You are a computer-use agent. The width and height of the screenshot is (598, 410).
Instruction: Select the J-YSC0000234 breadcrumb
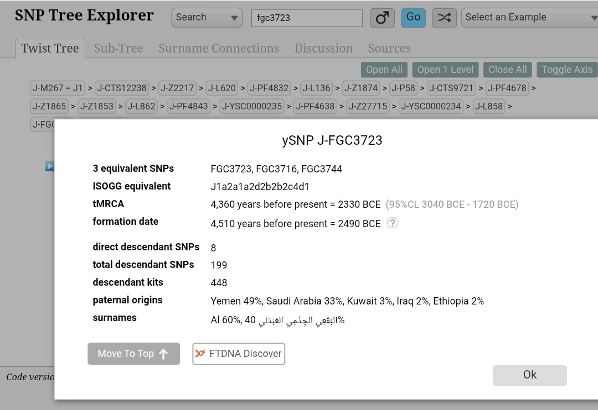coord(431,106)
